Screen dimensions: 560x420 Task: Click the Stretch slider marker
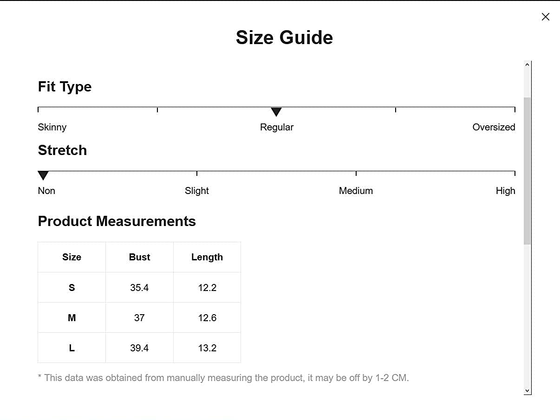coord(43,175)
